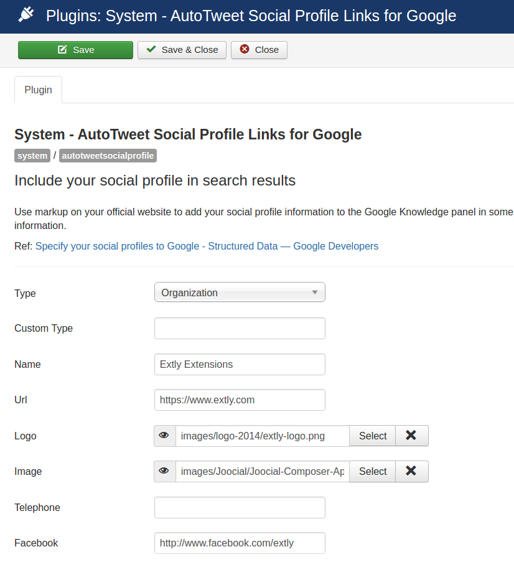Screen dimensions: 514x562
Task: Focus the empty Telephone input field
Action: pos(240,507)
